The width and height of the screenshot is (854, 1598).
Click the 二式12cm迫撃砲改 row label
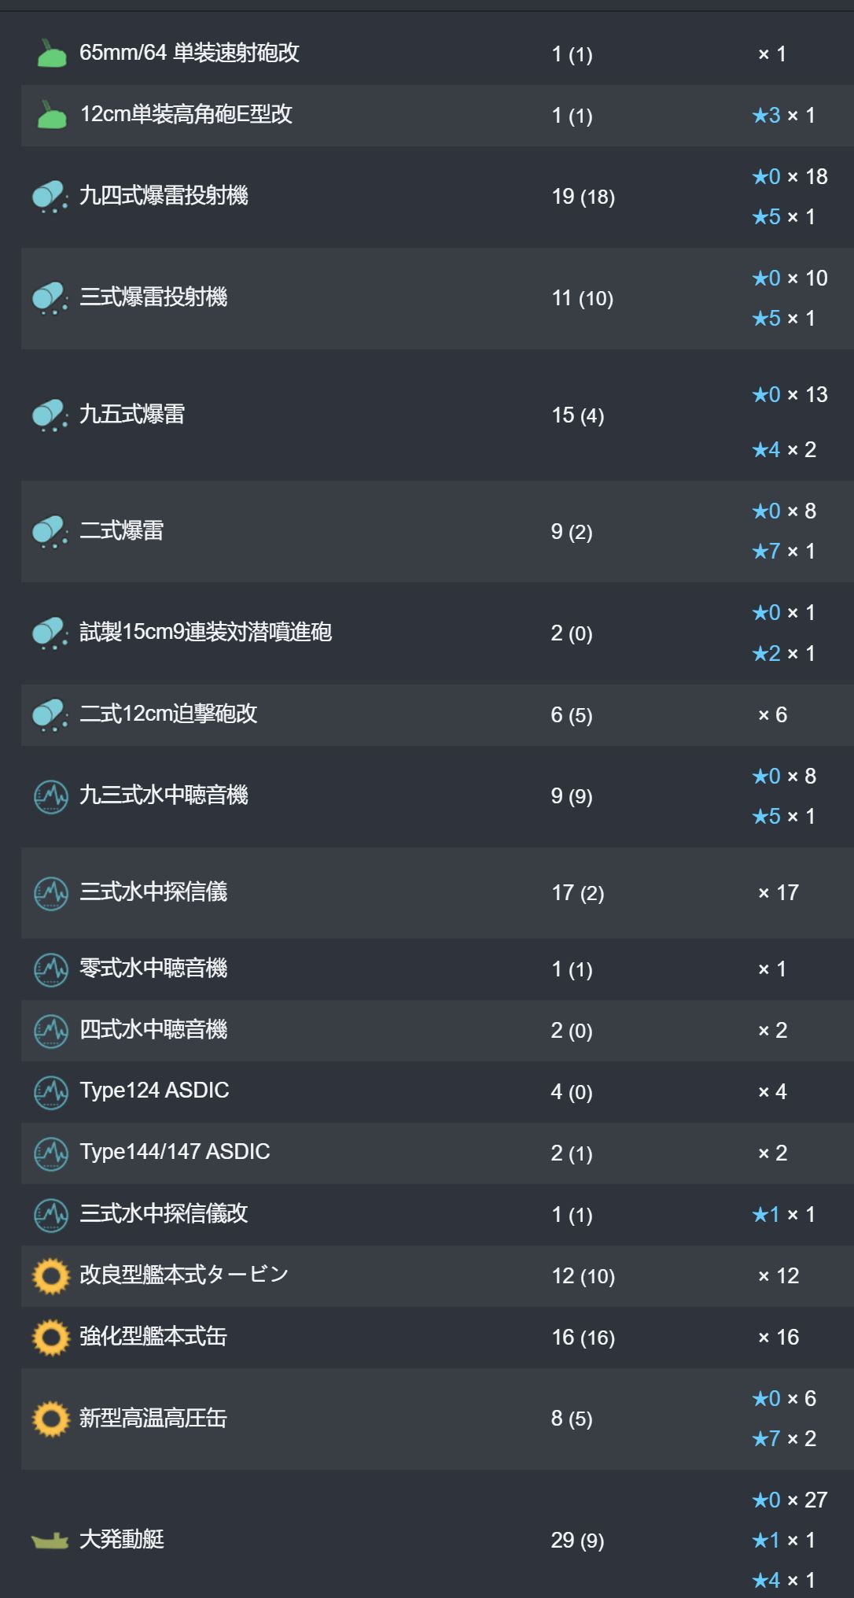click(168, 714)
